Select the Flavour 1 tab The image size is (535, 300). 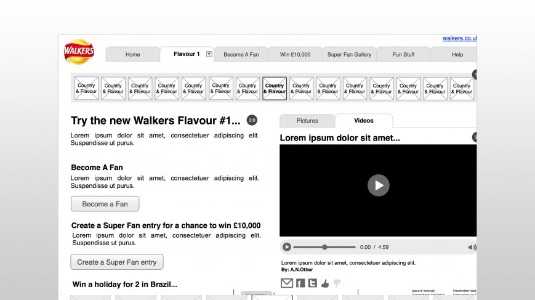(187, 54)
